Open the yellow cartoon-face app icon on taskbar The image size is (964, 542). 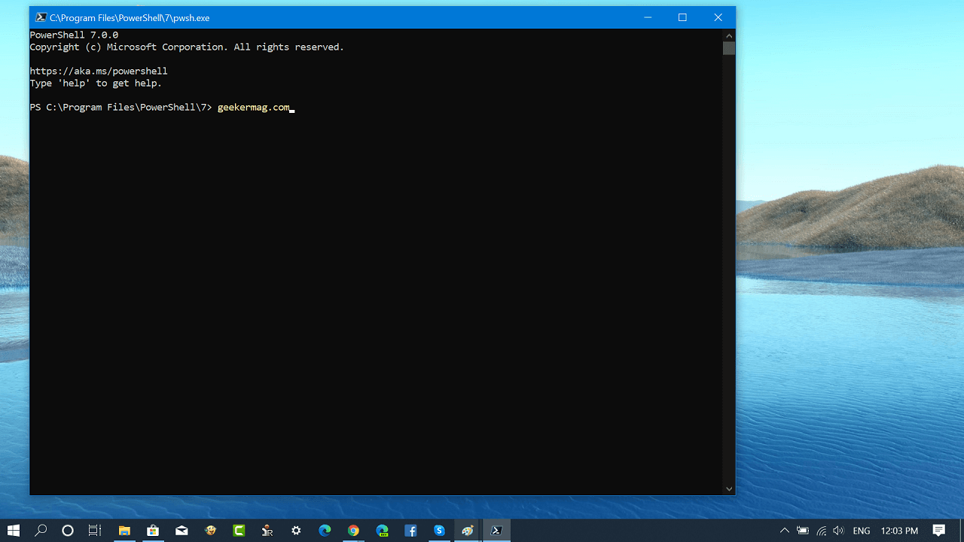tap(210, 531)
